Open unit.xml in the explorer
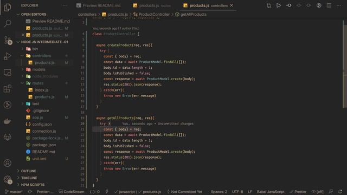This screenshot has height=195, width=347. click(39, 159)
